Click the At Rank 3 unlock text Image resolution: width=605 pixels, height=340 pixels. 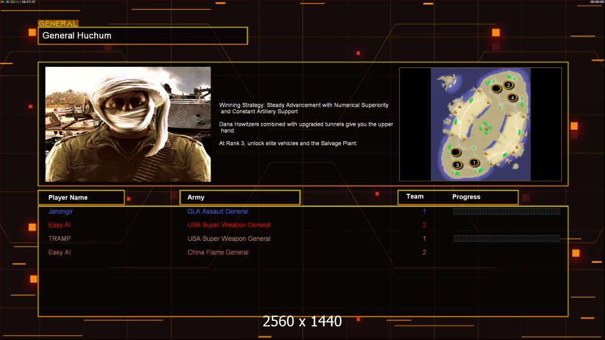288,143
